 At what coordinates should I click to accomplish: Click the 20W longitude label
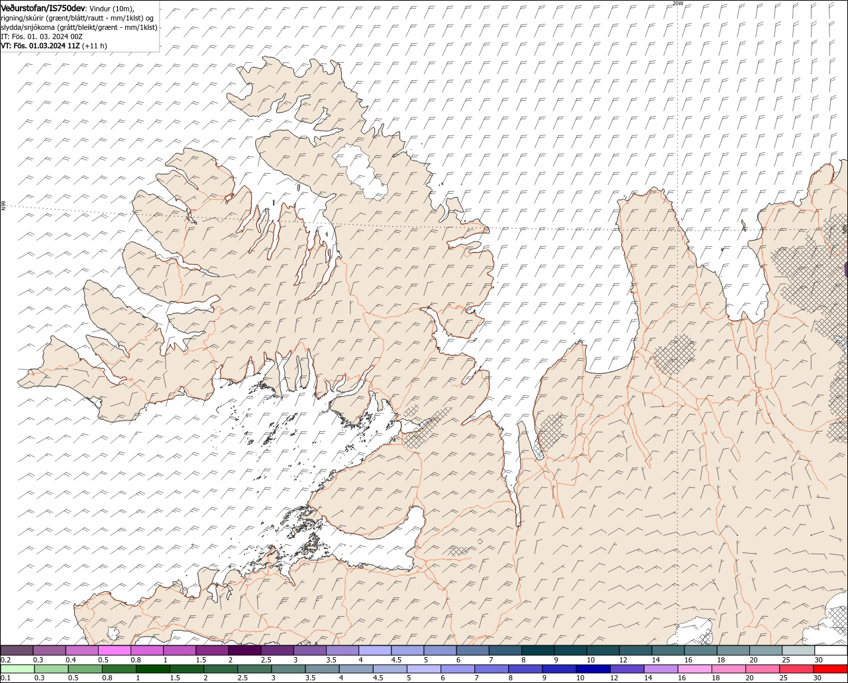click(x=677, y=3)
